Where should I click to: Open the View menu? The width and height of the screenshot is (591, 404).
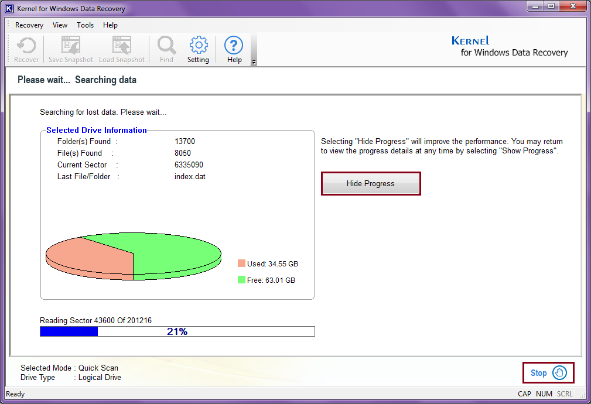point(60,25)
